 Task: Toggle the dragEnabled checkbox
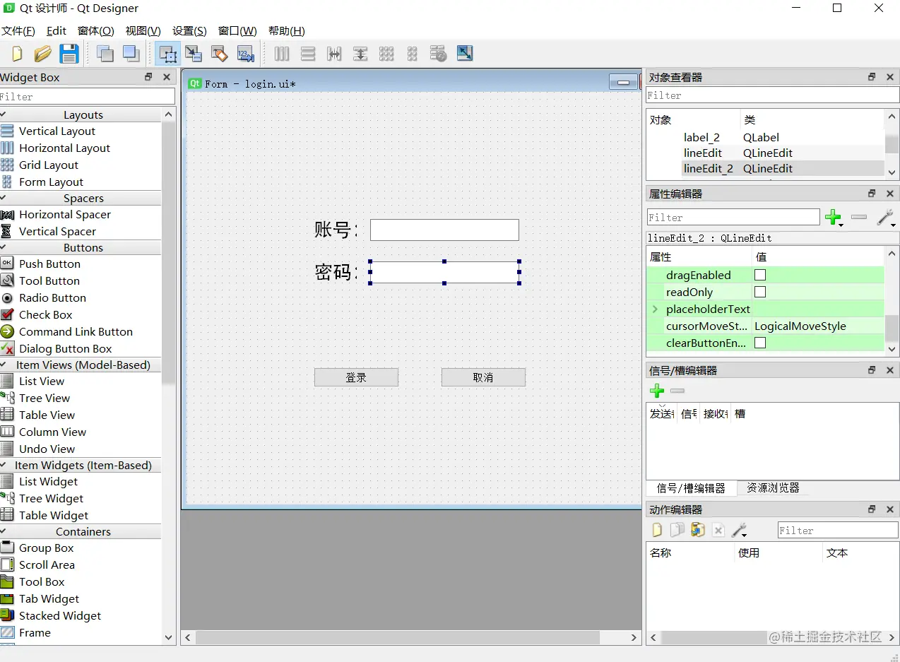tap(760, 275)
